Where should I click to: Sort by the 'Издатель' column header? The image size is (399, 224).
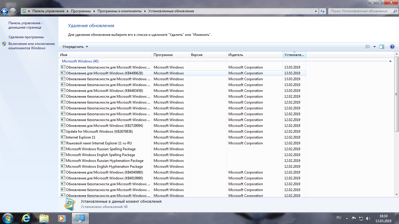point(255,55)
